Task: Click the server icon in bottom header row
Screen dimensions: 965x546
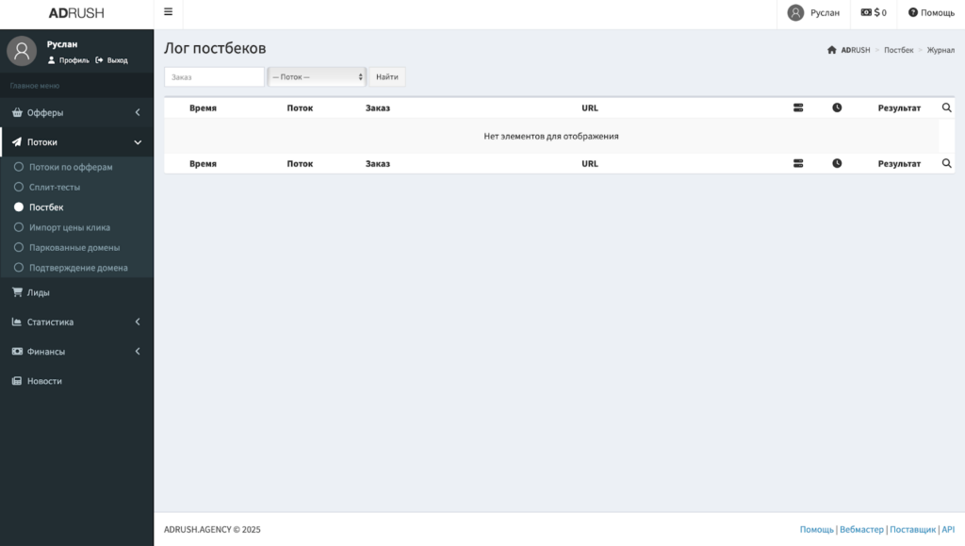Action: 798,164
